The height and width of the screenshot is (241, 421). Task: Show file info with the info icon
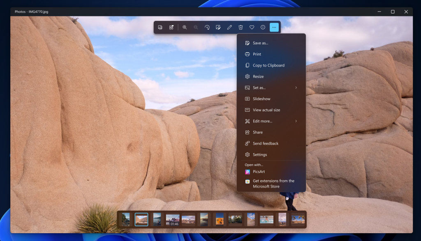263,28
